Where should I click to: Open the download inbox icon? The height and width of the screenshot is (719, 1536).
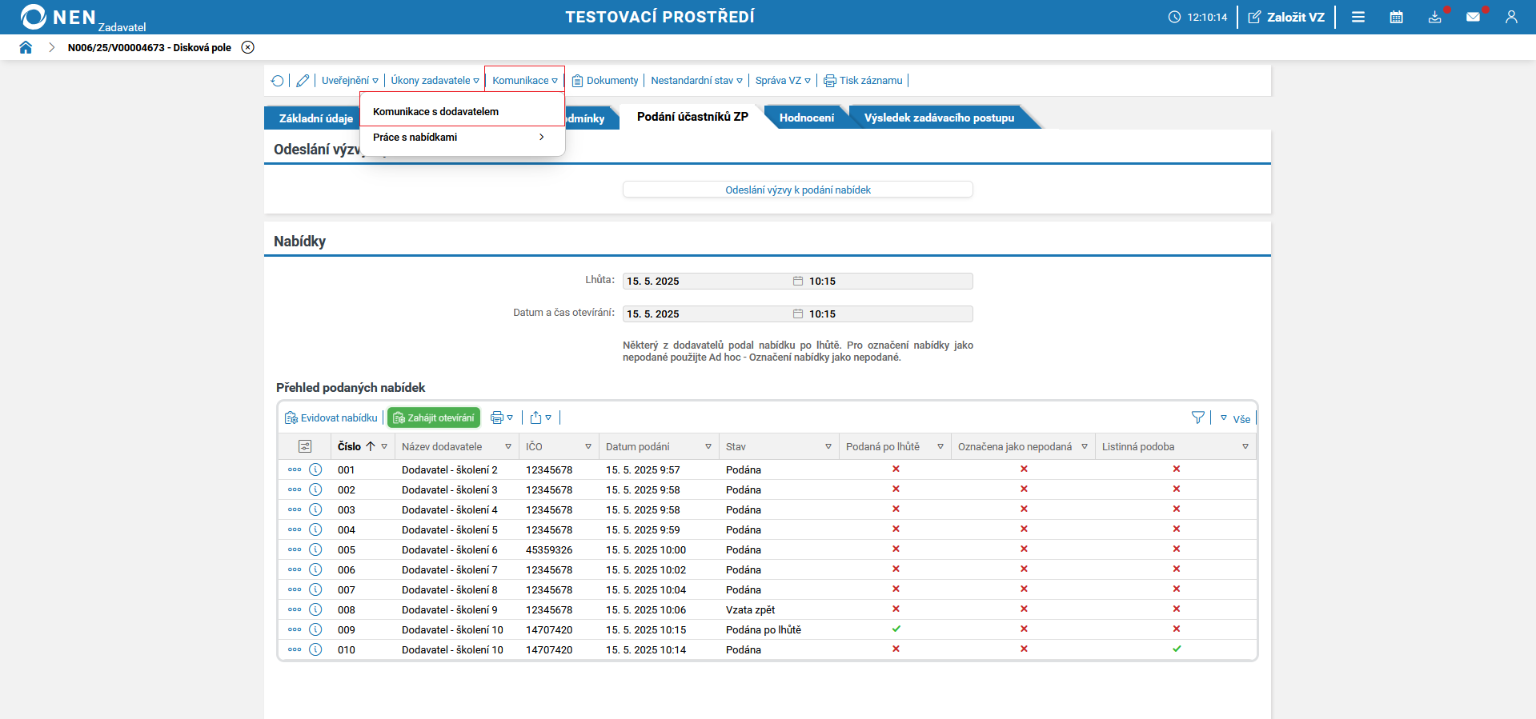tap(1434, 17)
